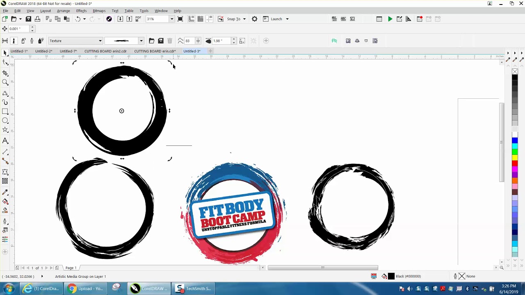Open the Options gear settings
The height and width of the screenshot is (295, 525).
[254, 19]
